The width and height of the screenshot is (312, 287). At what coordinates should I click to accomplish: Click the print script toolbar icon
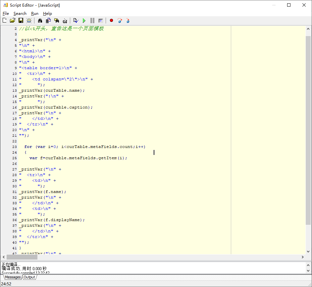pos(29,21)
